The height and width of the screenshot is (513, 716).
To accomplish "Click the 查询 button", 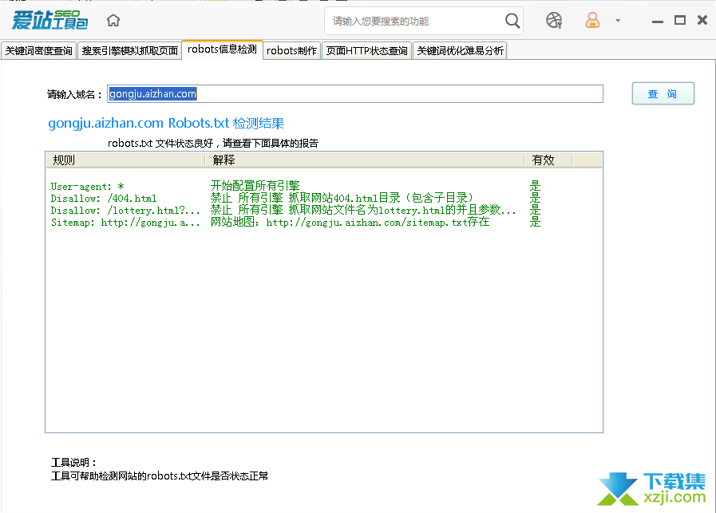I will tap(663, 93).
